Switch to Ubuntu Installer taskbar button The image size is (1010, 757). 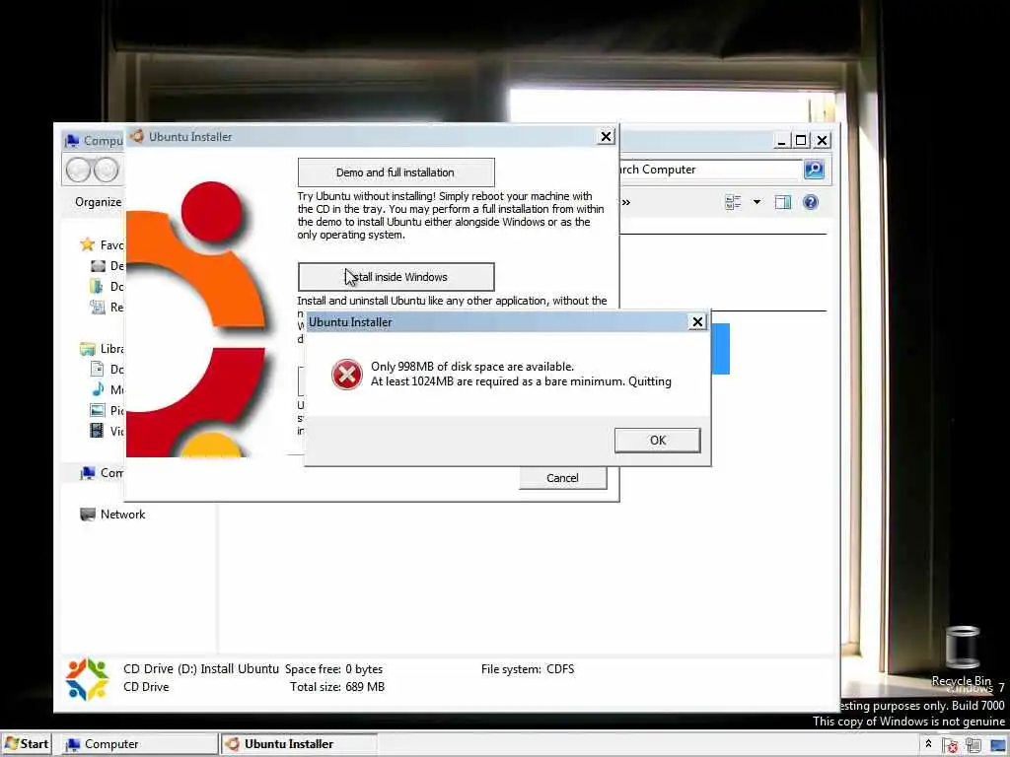coord(298,744)
